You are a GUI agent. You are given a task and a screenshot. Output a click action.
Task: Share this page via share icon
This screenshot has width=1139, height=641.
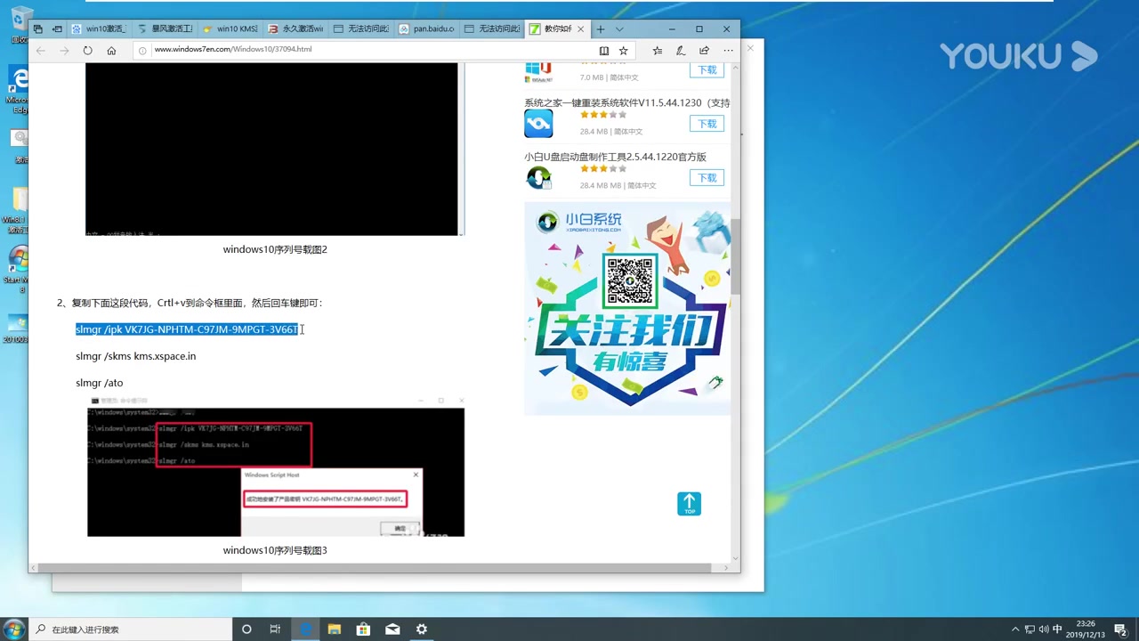pos(704,51)
